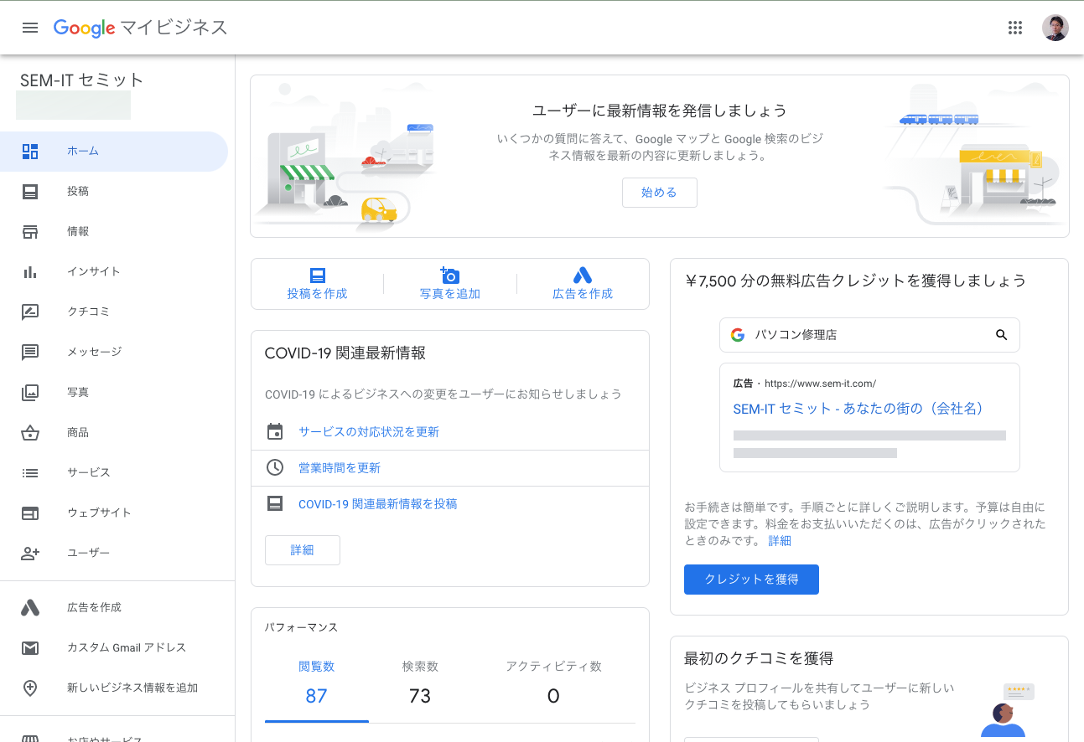This screenshot has width=1084, height=742.
Task: Click the post icon beside COVID-19 関連最新情報を投稿
Action: [x=275, y=504]
